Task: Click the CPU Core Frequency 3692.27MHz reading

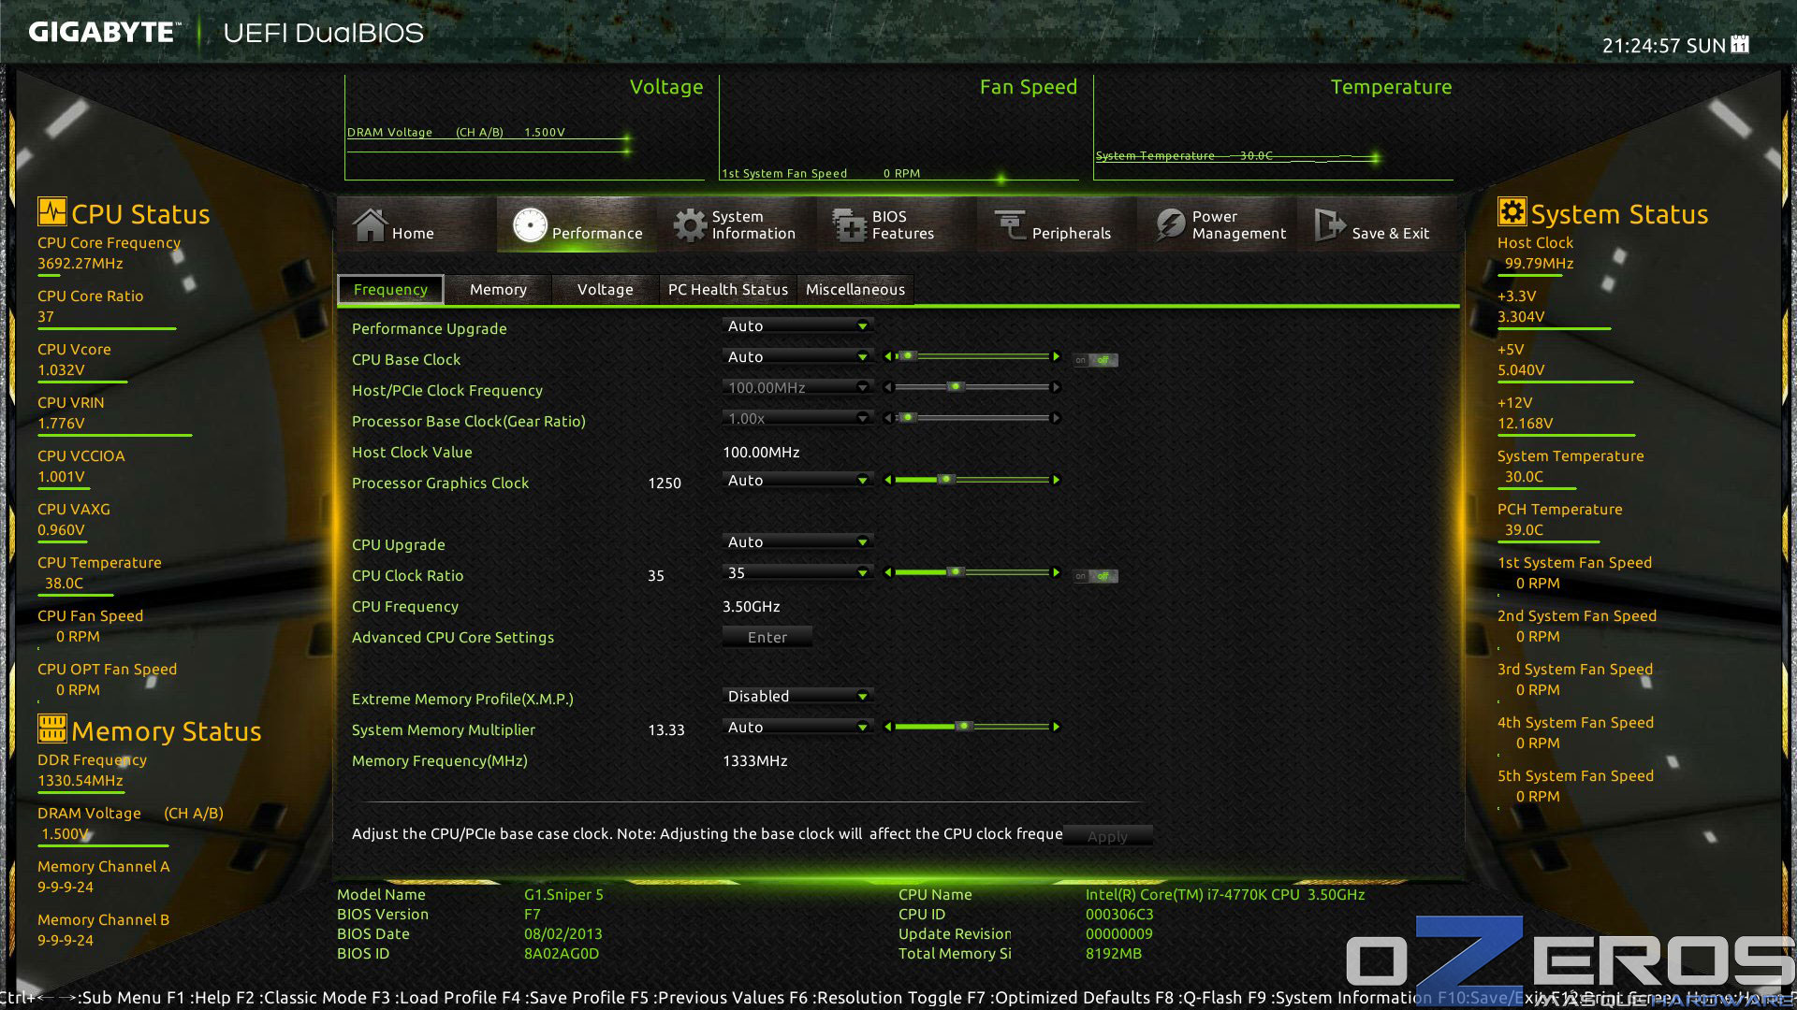Action: coord(80,263)
